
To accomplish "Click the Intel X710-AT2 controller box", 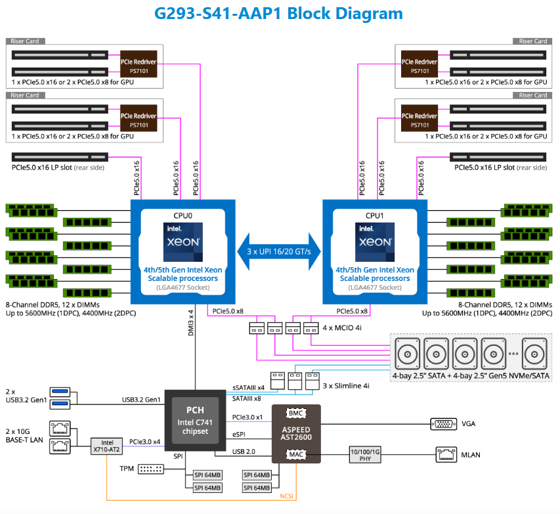I will pos(106,446).
